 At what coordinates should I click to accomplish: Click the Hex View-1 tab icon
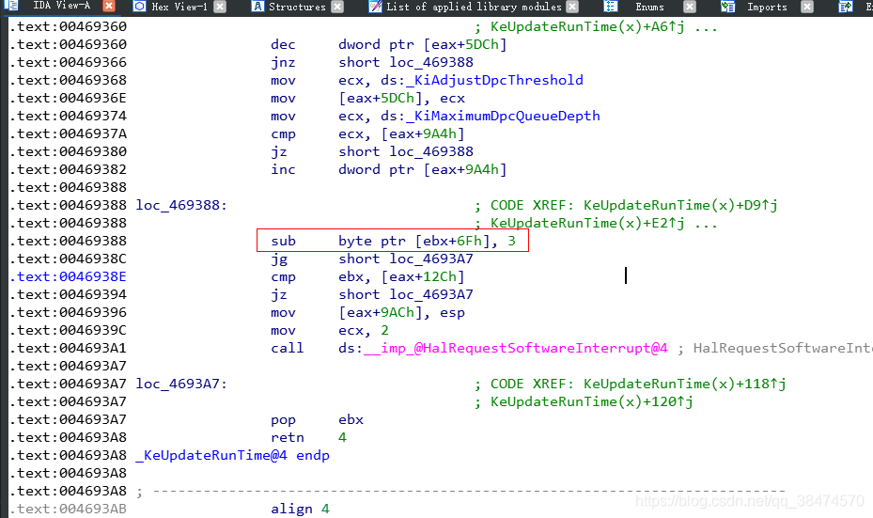coord(140,7)
